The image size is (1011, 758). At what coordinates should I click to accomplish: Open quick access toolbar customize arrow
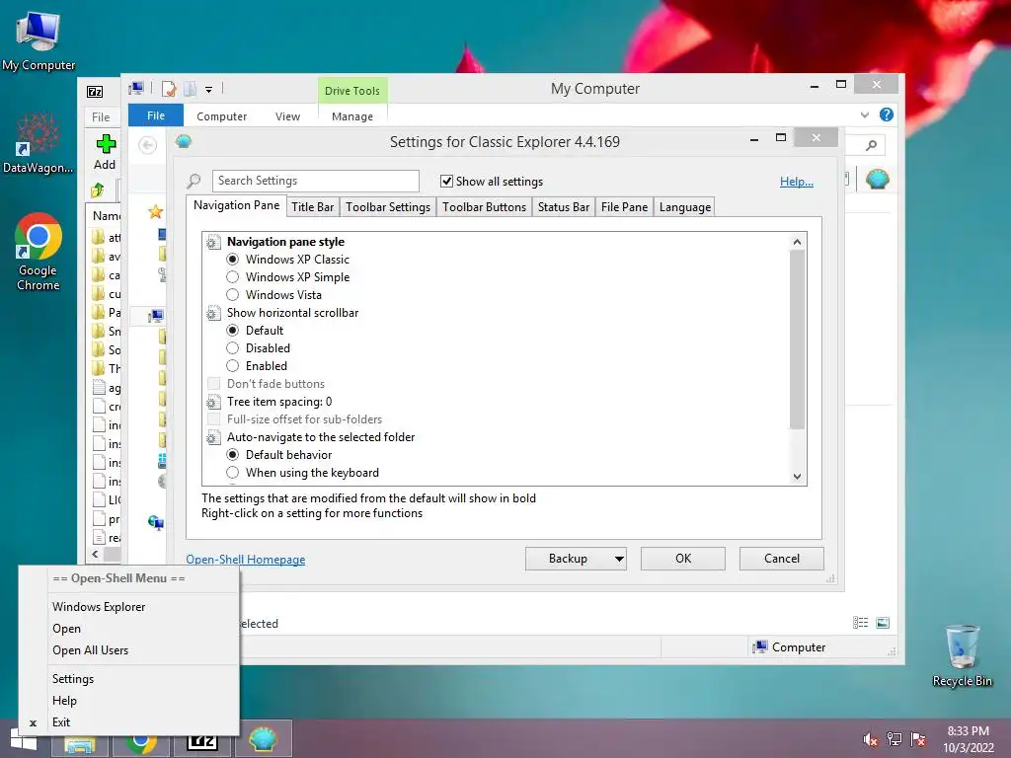click(209, 90)
